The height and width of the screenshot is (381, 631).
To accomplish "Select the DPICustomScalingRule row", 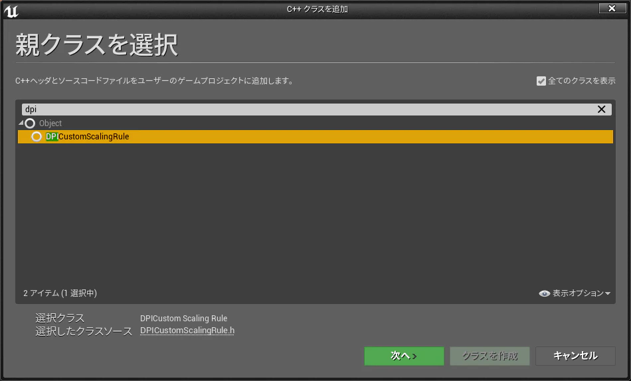I will click(315, 136).
